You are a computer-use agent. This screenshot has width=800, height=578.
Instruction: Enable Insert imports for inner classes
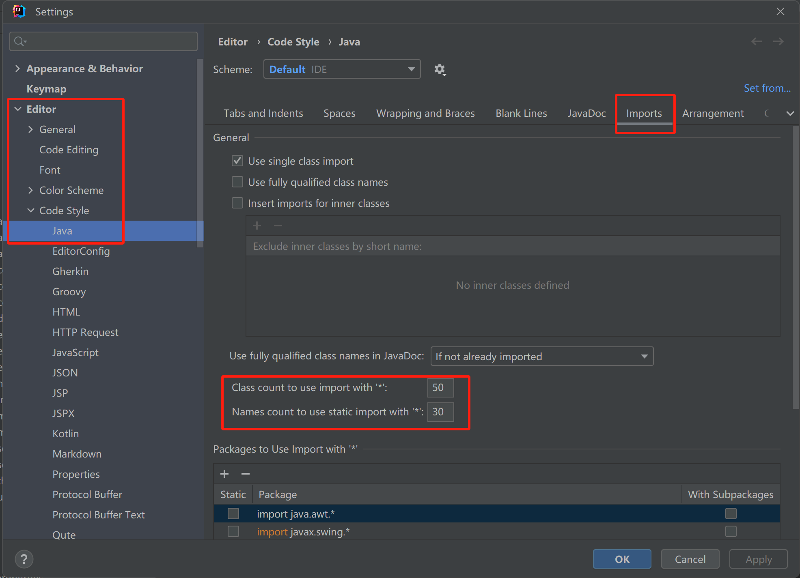tap(237, 203)
